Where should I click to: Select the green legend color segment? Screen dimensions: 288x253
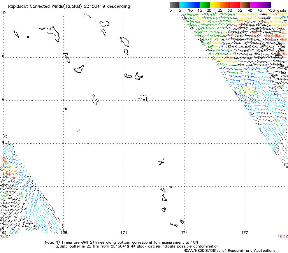click(205, 5)
